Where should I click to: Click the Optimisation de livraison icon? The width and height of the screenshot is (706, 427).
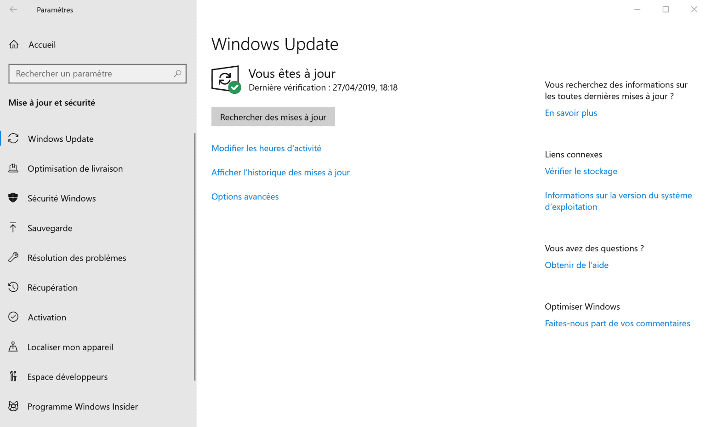point(13,168)
